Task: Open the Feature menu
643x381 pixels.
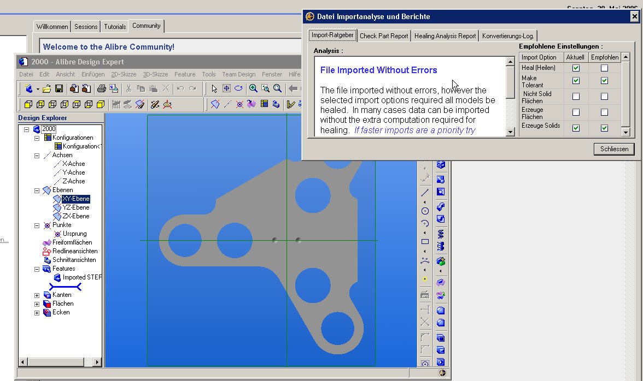Action: [x=185, y=74]
